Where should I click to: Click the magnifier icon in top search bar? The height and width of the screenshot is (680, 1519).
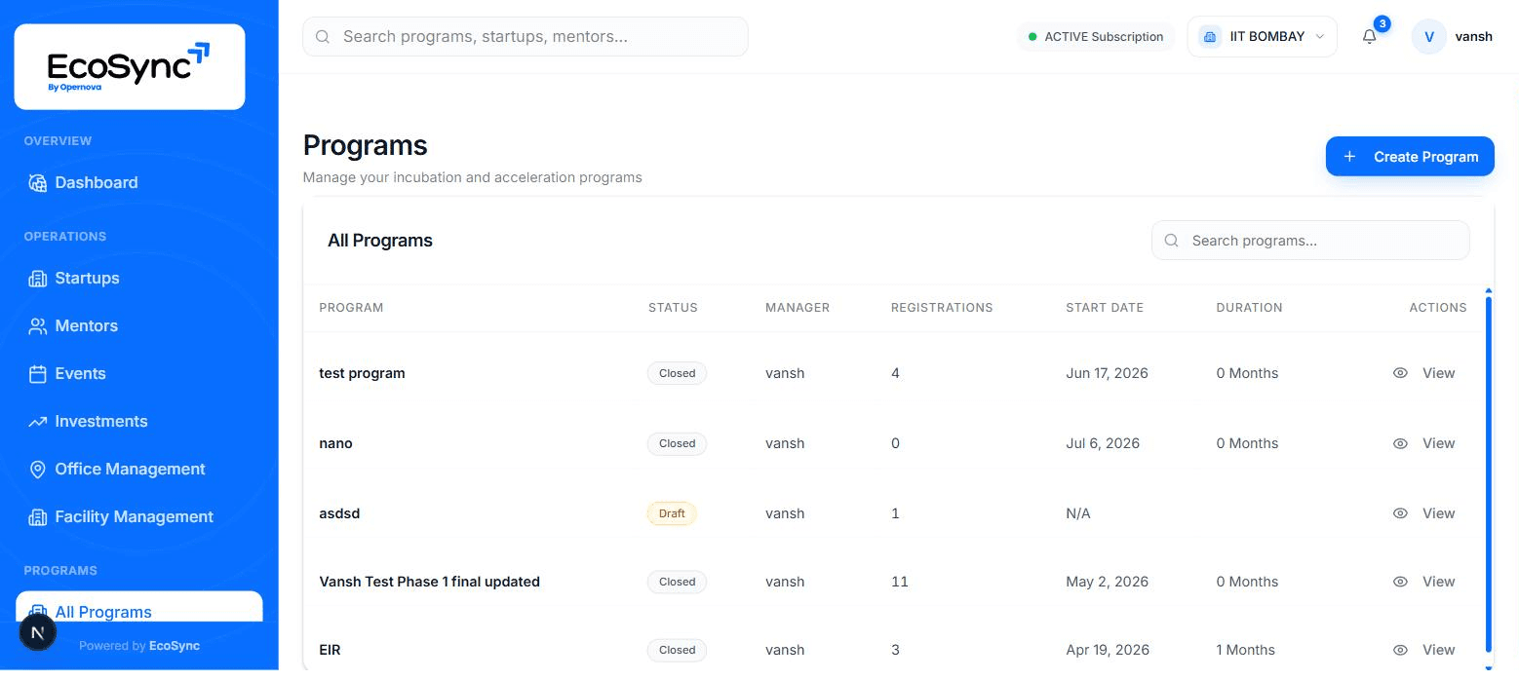(x=323, y=37)
